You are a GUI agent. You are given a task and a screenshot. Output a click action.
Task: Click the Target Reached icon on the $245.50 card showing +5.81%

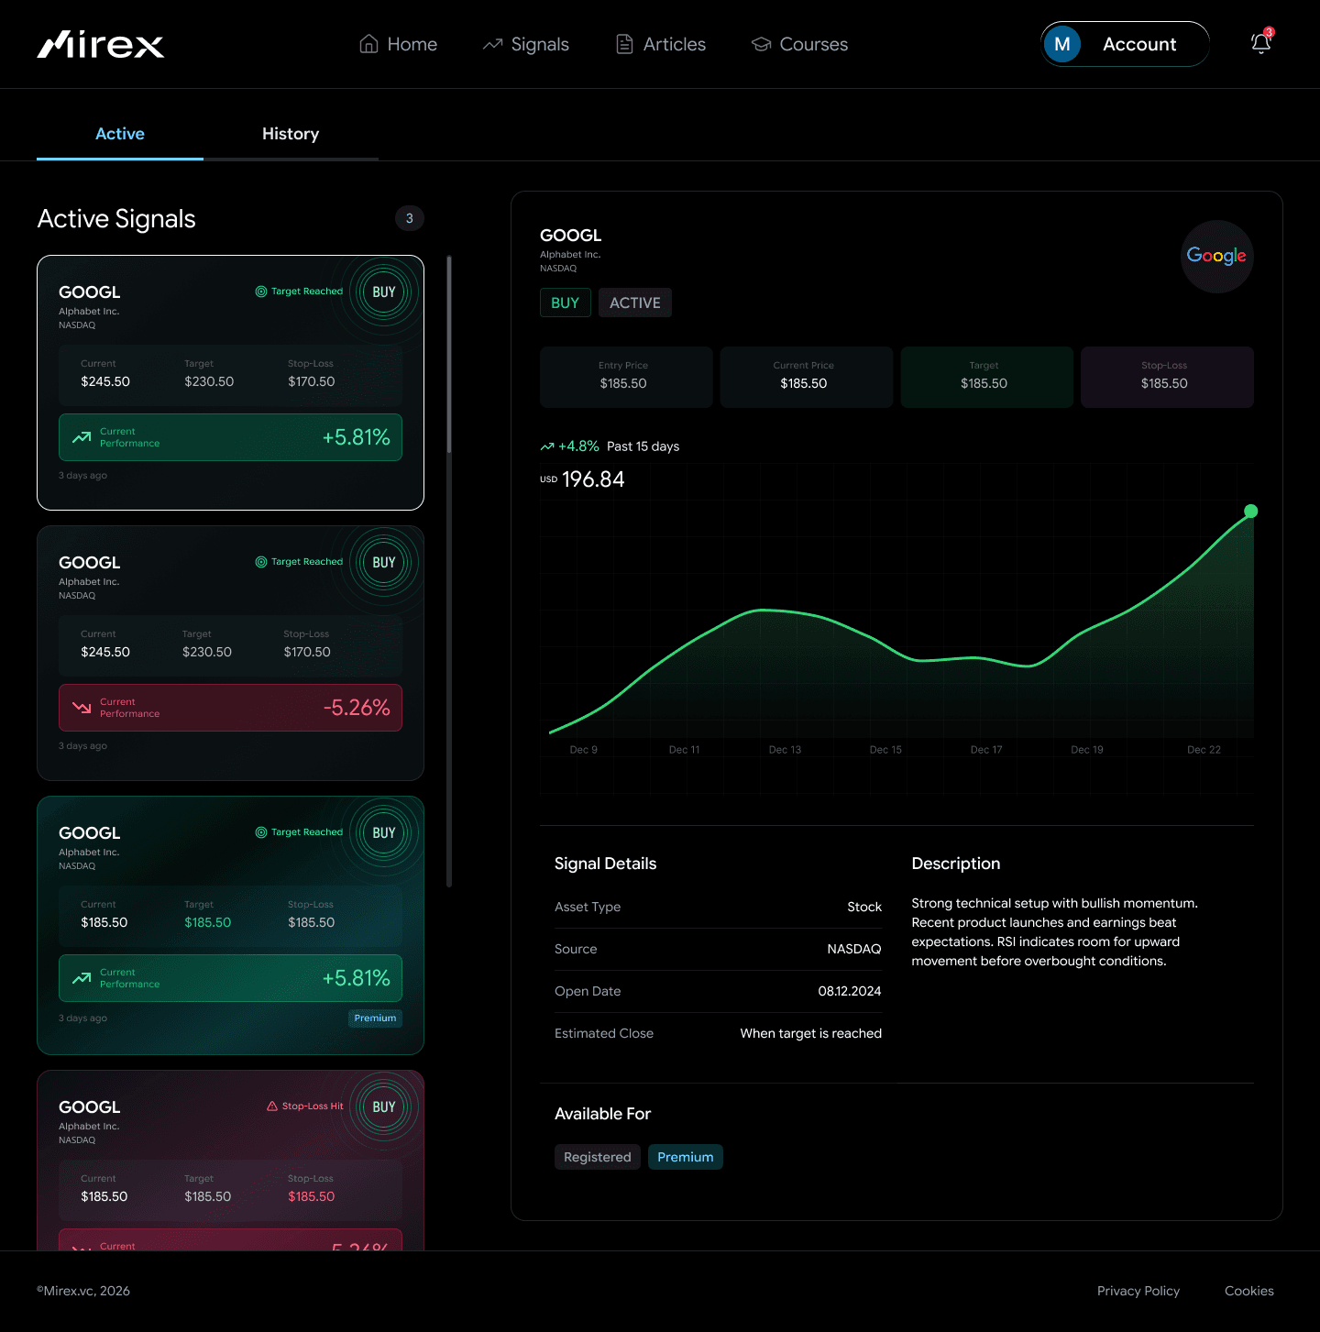coord(261,292)
